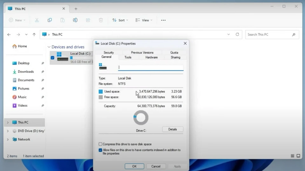Viewport: 305px width, 171px height.
Task: Enable Compress this drive checkbox
Action: (x=100, y=144)
